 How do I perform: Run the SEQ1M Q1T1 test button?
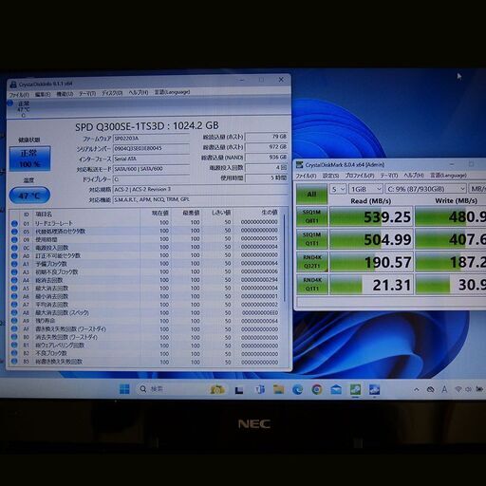(311, 239)
